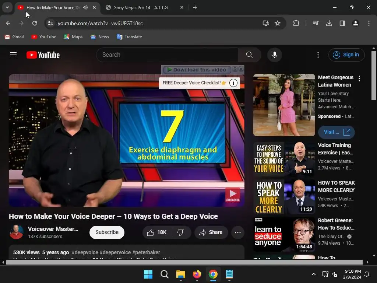Open the info card icon on the video

click(233, 83)
